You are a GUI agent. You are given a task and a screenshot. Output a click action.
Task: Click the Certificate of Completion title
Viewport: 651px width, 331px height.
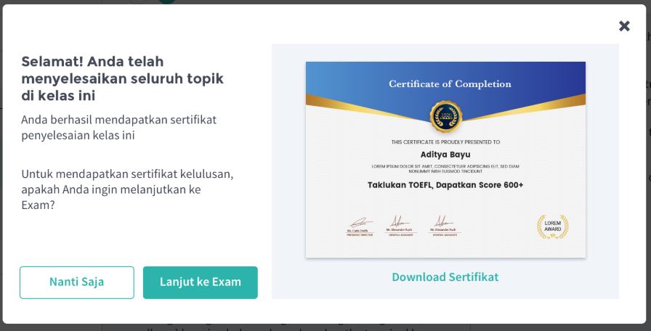click(450, 83)
